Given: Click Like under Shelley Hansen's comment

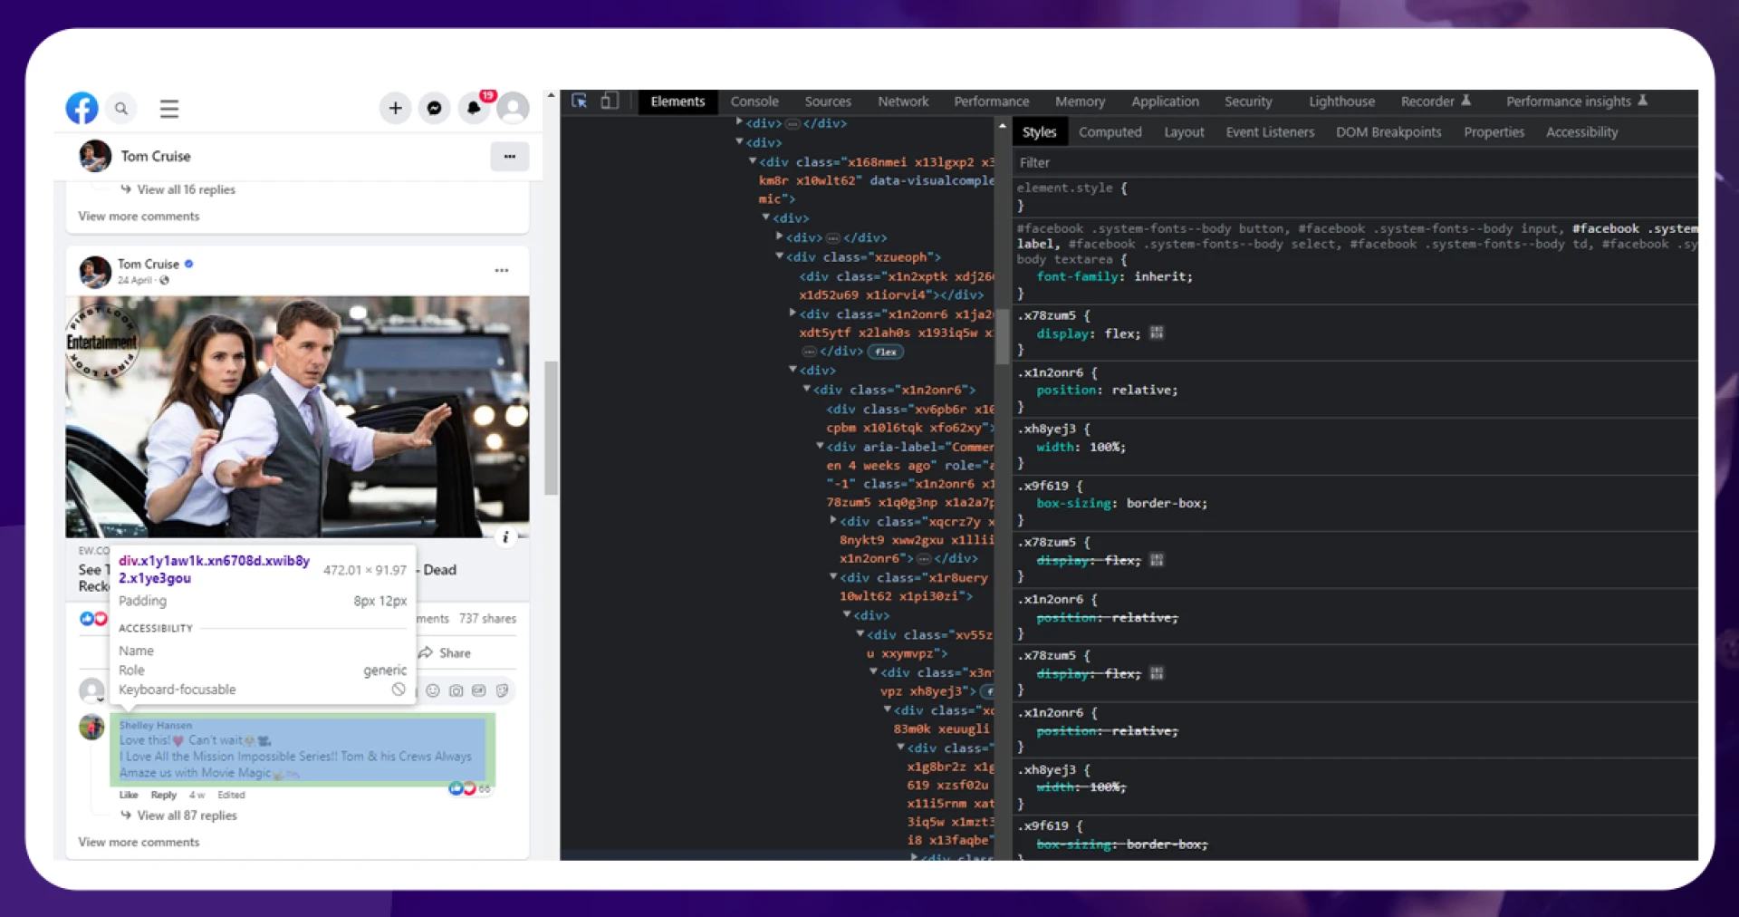Looking at the screenshot, I should tap(129, 795).
